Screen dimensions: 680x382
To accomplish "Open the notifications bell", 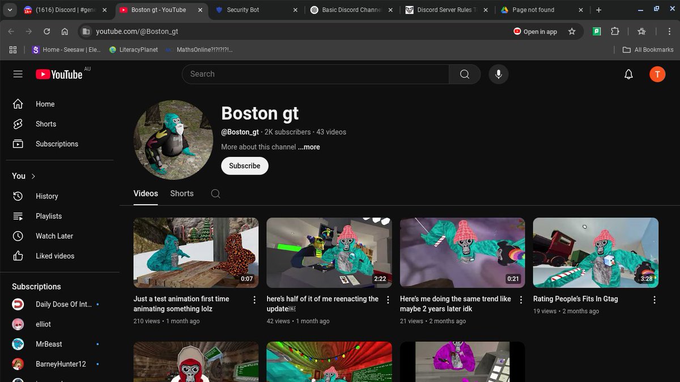I will pyautogui.click(x=628, y=74).
